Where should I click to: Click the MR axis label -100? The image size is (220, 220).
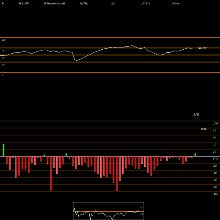(216, 194)
